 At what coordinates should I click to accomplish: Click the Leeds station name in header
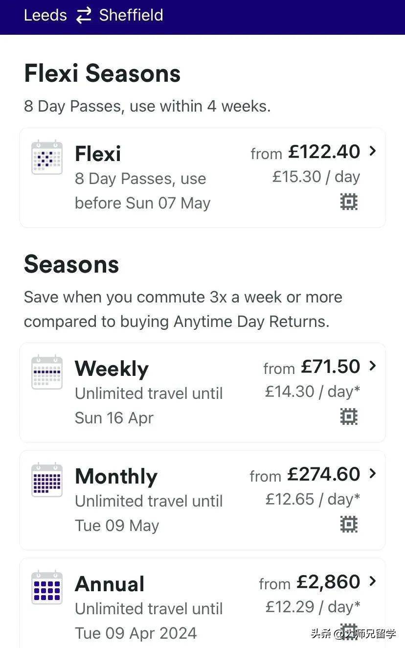pyautogui.click(x=45, y=15)
